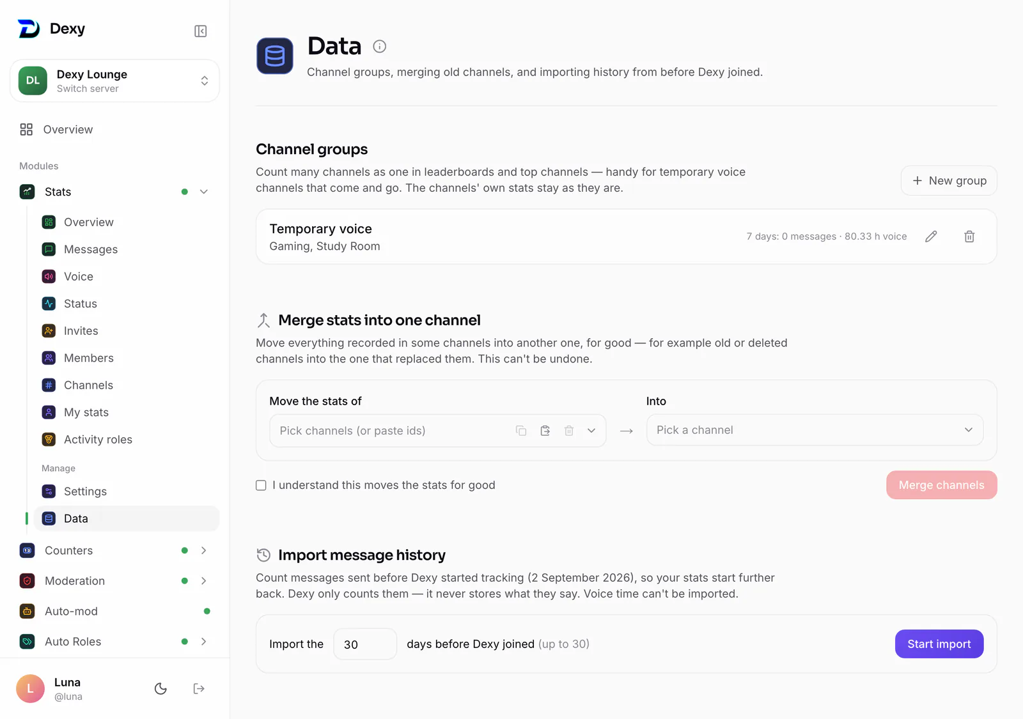Click the large Data database icon

275,56
